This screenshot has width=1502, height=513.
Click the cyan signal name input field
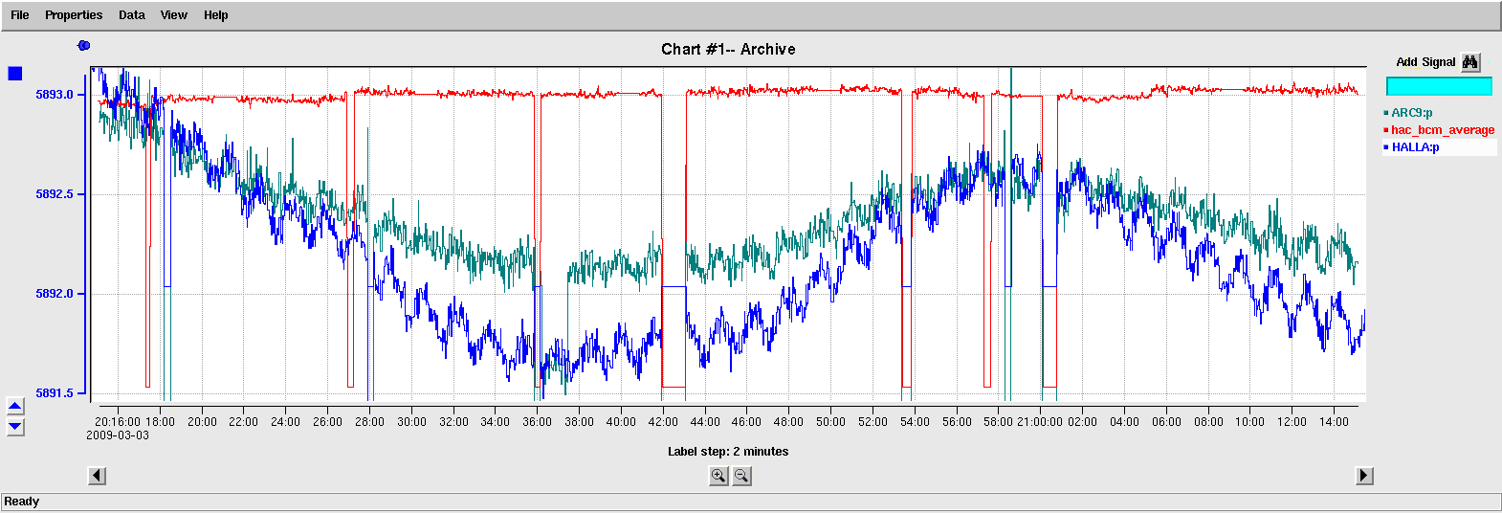(1439, 86)
